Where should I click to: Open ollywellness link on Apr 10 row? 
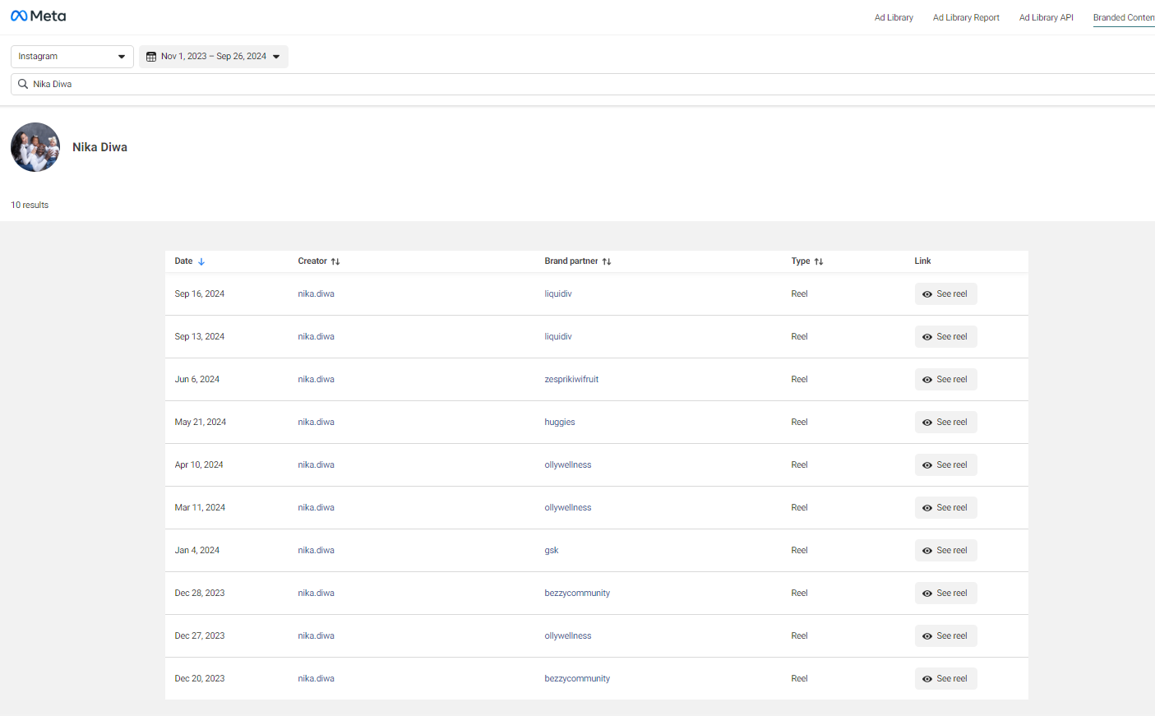coord(568,465)
